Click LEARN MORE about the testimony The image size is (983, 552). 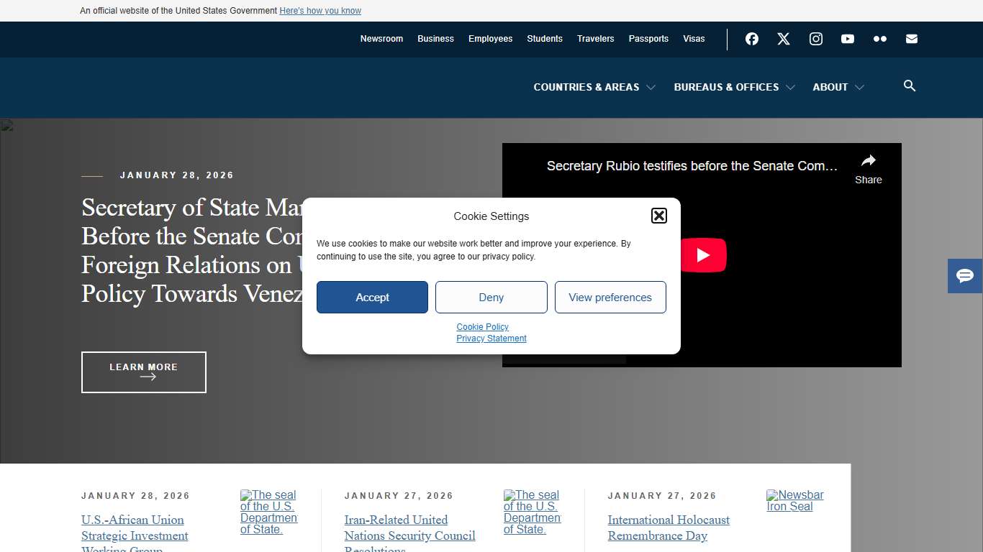click(143, 372)
